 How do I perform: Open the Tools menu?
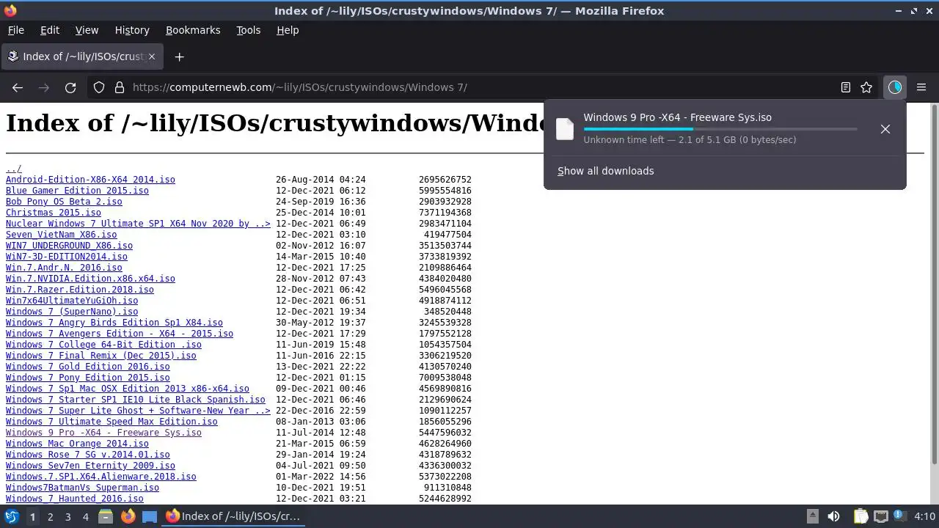point(248,30)
